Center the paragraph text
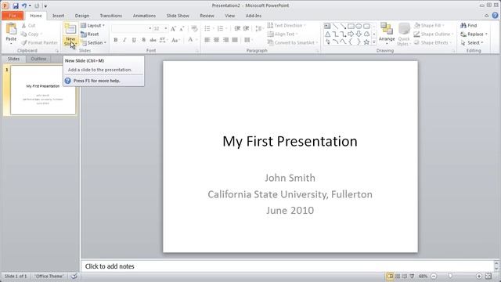This screenshot has height=282, width=501. [216, 40]
